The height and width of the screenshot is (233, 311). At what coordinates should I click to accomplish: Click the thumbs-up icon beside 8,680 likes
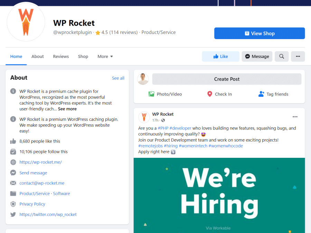(x=13, y=141)
